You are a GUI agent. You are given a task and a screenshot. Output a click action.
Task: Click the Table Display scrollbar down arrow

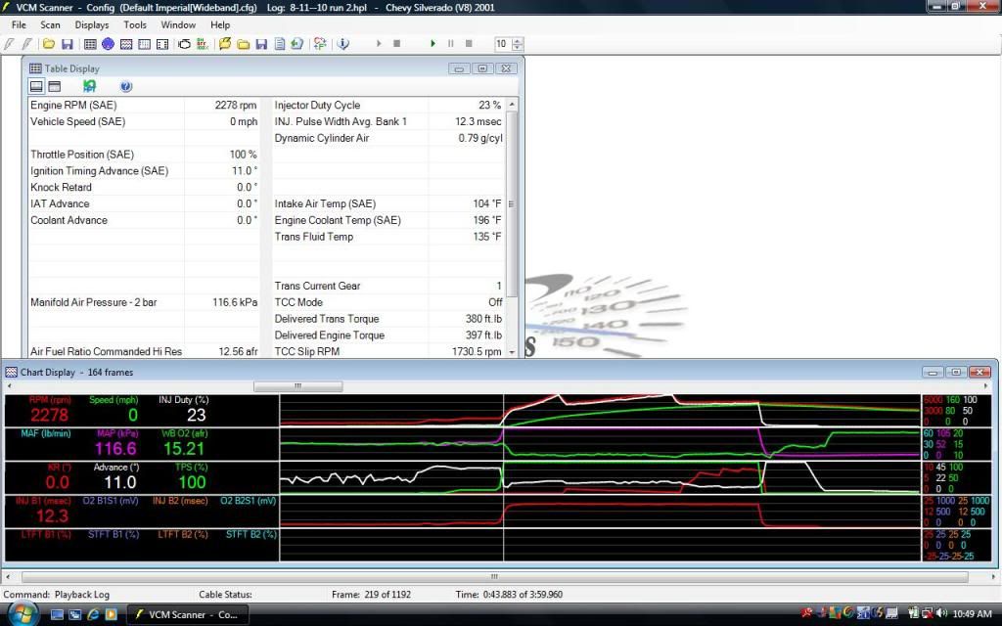click(512, 351)
